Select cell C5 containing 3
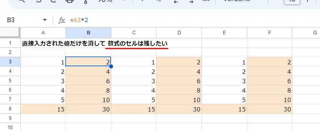320x131 pixels. [134, 80]
